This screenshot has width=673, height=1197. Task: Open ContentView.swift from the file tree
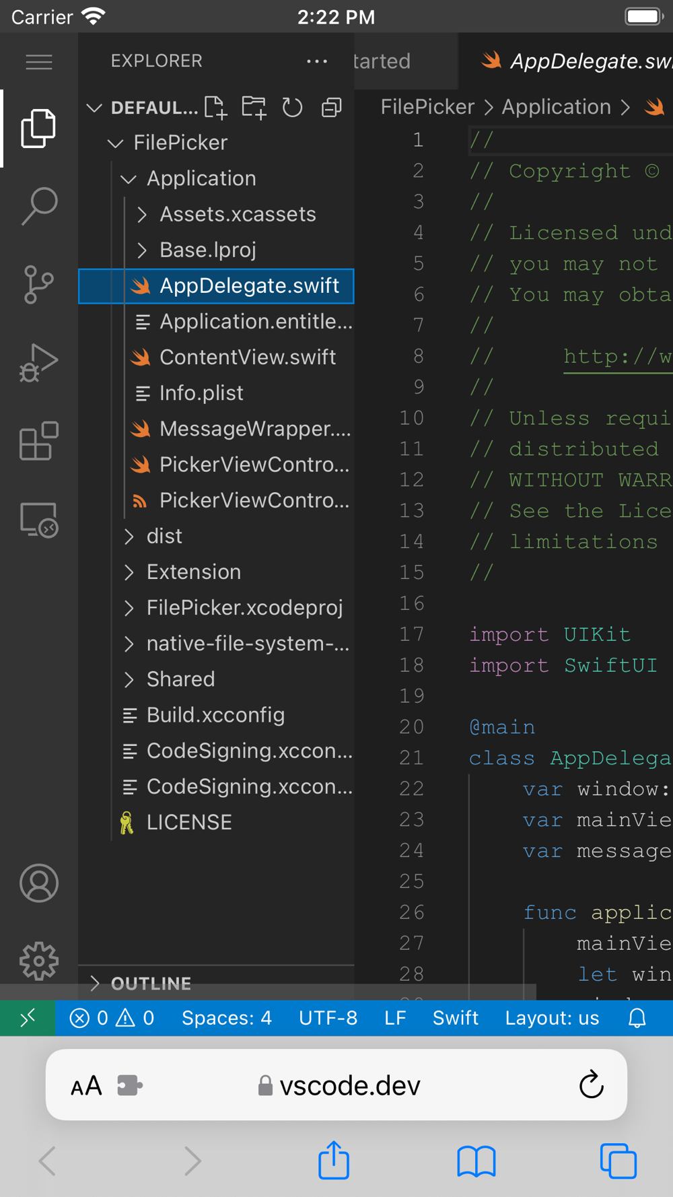pos(247,357)
